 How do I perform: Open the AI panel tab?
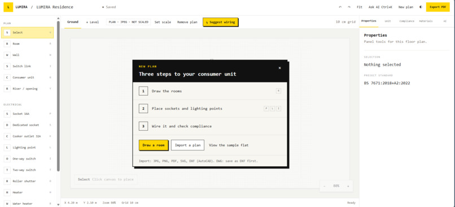tap(445, 21)
